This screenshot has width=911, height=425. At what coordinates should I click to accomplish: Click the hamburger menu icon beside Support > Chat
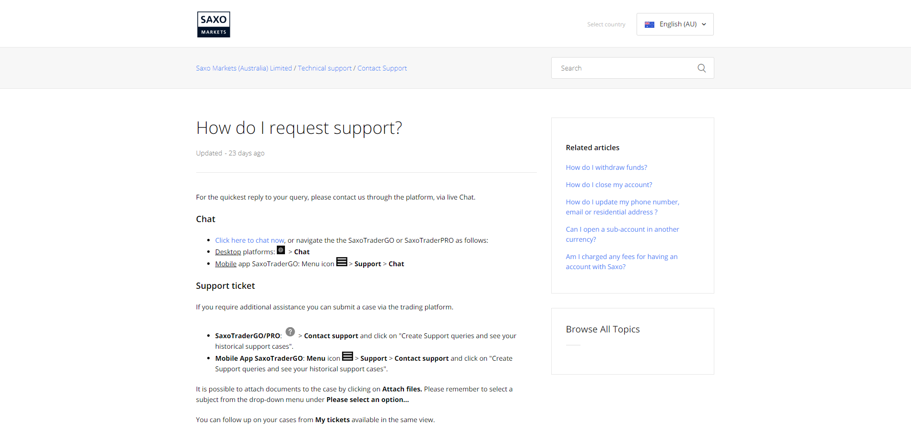point(342,262)
